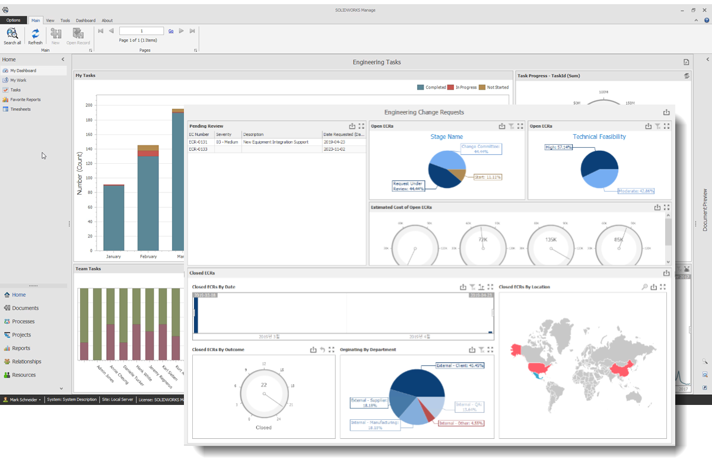712x475 pixels.
Task: Open the Mark Schneider user dropdown
Action: tap(23, 400)
